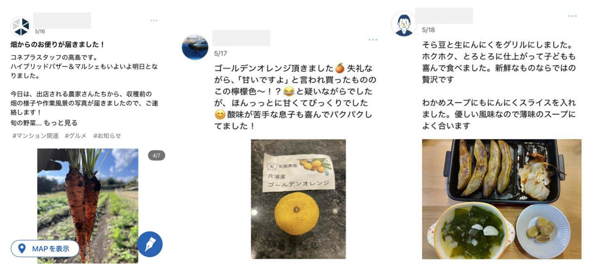Open the illustrated man avatar profile
This screenshot has width=589, height=269.
point(404,24)
